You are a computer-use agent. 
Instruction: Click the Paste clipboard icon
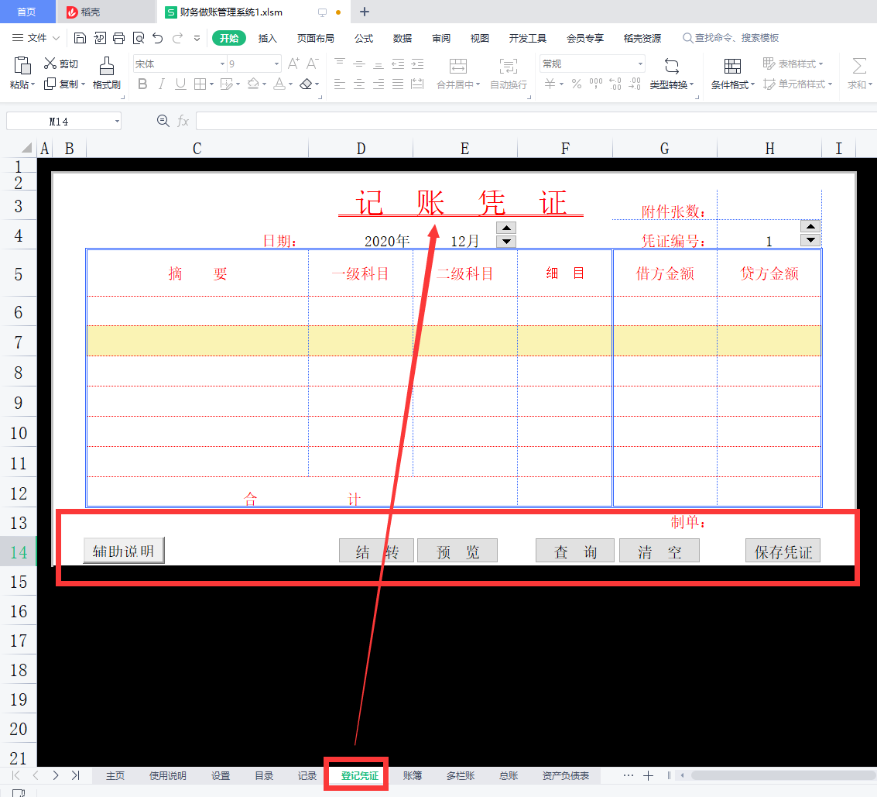click(x=22, y=66)
